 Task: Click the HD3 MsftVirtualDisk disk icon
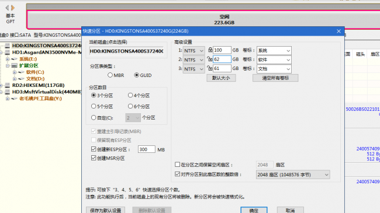point(8,92)
